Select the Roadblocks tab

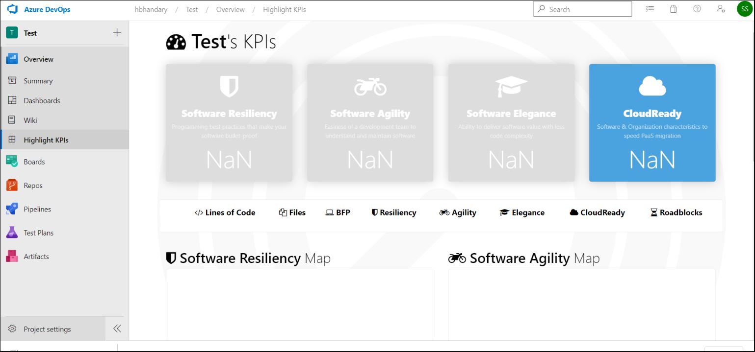(x=677, y=212)
